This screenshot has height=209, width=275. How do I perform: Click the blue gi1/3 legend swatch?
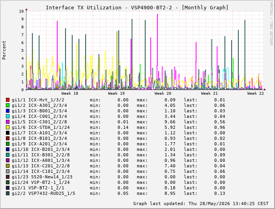click(7, 111)
